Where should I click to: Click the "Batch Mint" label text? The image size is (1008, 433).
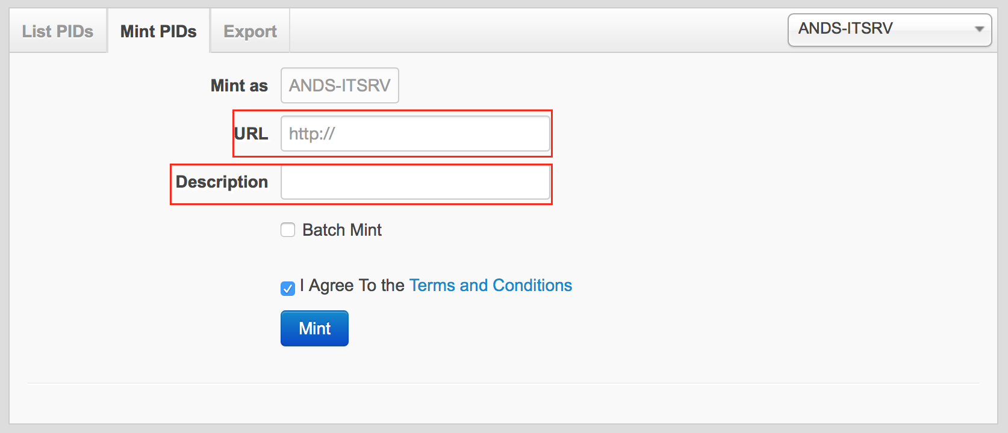(x=341, y=230)
